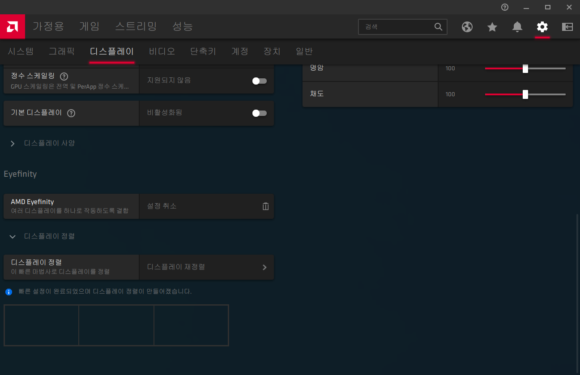Switch to the 단축키 tab
This screenshot has width=580, height=375.
coord(203,51)
